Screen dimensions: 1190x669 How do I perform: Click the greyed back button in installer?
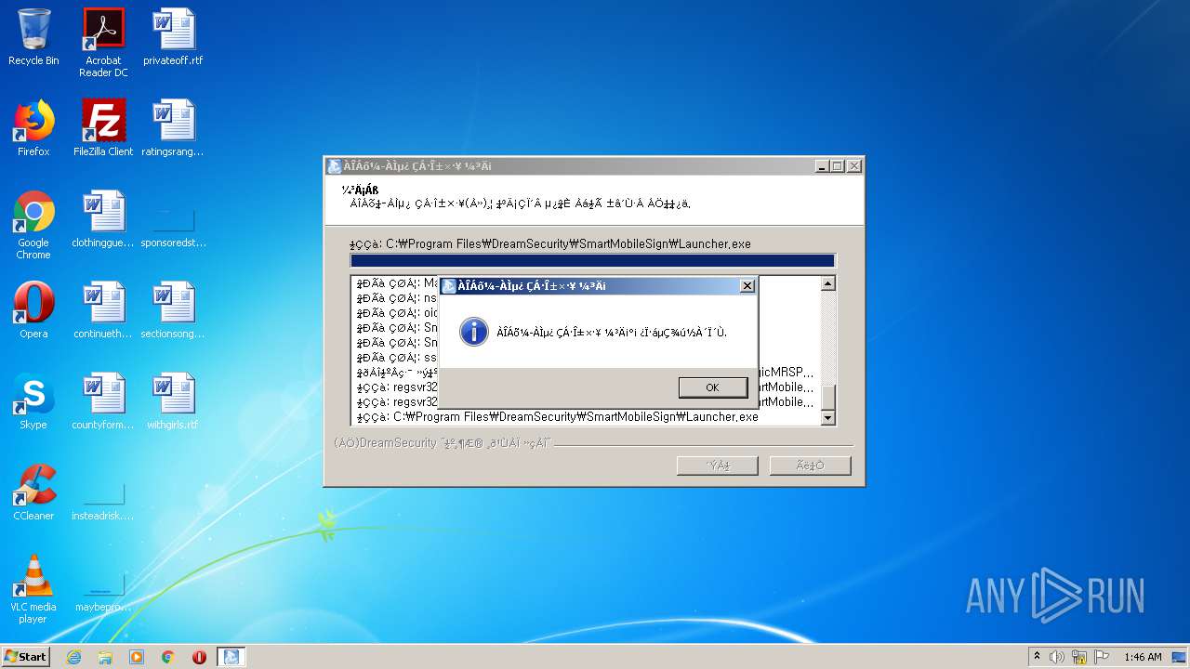click(718, 466)
